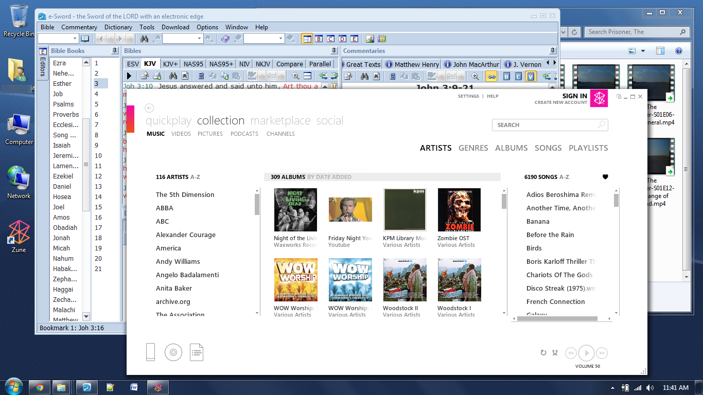The width and height of the screenshot is (703, 395).
Task: Open the Bible menu in e-Sword
Action: pyautogui.click(x=47, y=27)
